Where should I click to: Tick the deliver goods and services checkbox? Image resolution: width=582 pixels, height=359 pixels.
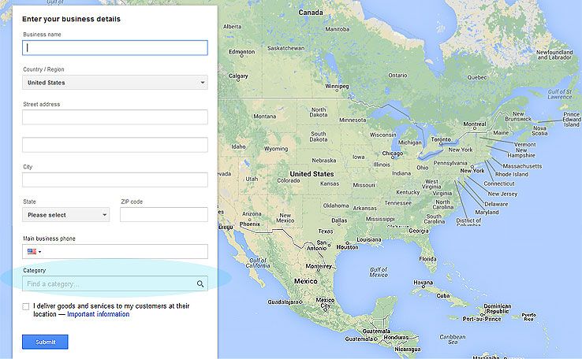[x=27, y=306]
